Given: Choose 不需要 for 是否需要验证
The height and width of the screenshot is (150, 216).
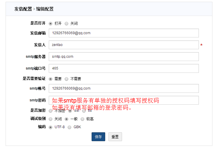Looking at the screenshot, I should pyautogui.click(x=66, y=79).
